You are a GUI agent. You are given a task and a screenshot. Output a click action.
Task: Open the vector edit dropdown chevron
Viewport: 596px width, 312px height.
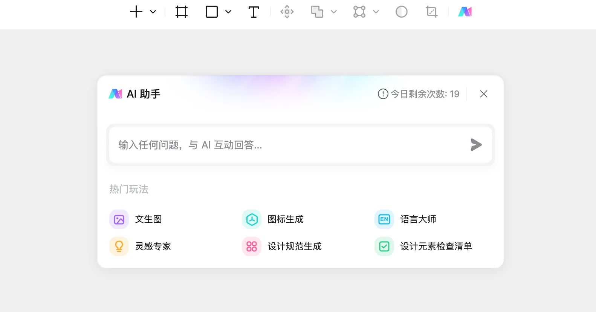tap(376, 12)
